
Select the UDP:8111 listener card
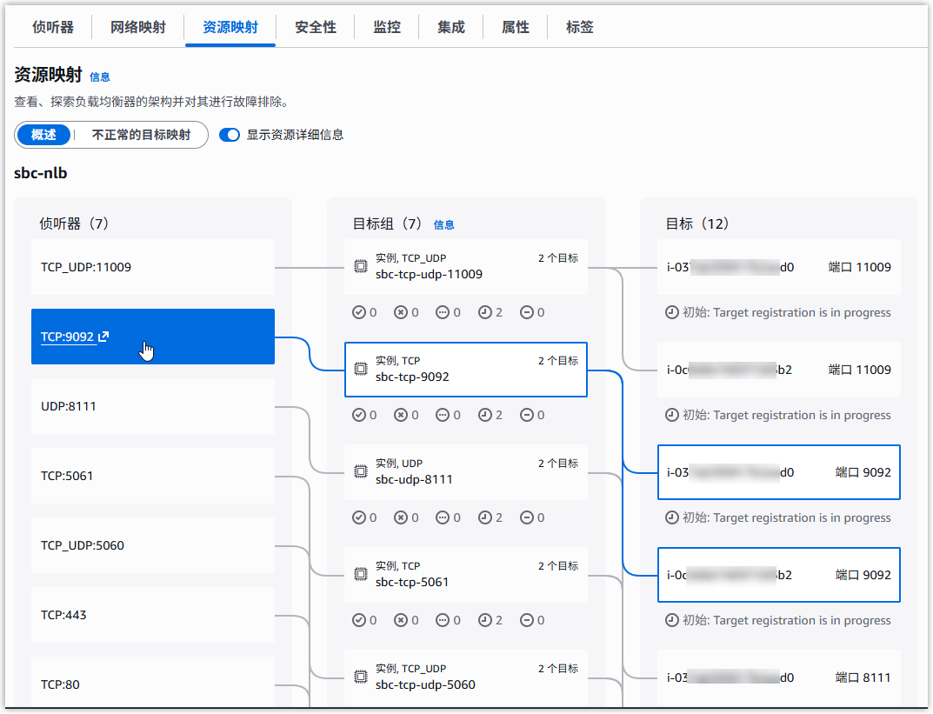[152, 406]
